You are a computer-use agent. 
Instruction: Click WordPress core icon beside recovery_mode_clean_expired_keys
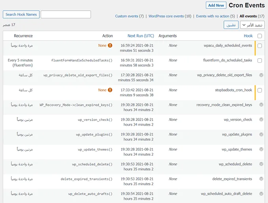[261, 105]
